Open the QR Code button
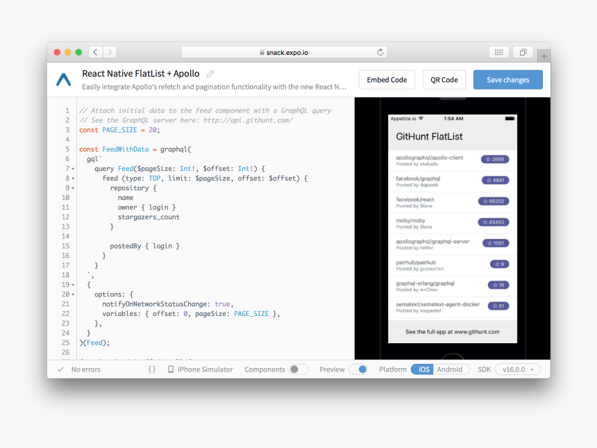597x448 pixels. point(444,80)
